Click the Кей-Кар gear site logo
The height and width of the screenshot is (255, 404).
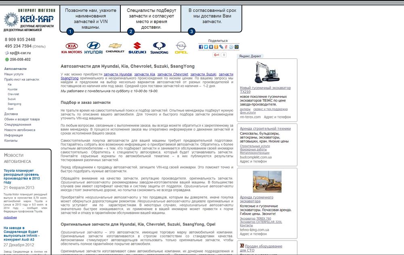pos(29,20)
